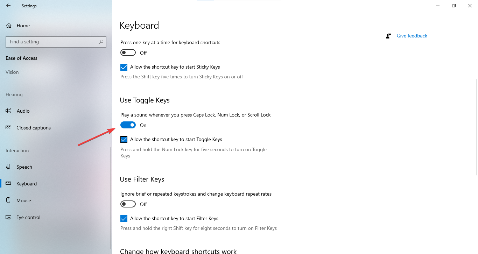Enable the Filter Keys toggle

pyautogui.click(x=128, y=204)
